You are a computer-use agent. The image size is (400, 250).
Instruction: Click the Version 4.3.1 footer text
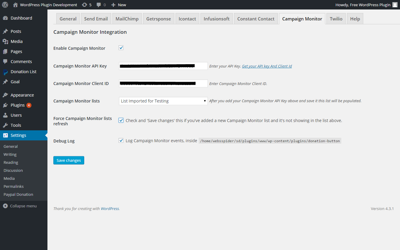pos(382,209)
